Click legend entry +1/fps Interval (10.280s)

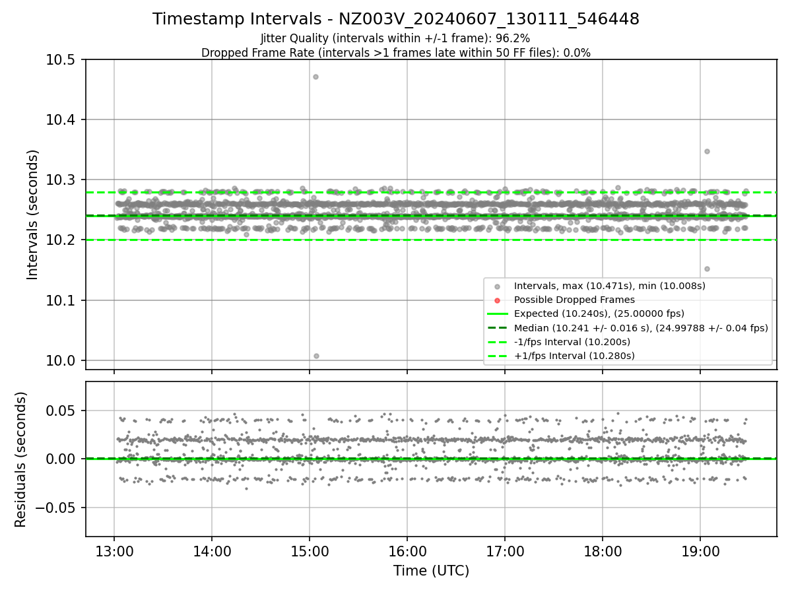pos(574,356)
